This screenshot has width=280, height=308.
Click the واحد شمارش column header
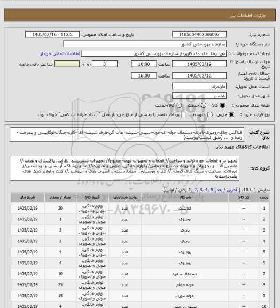(125, 197)
